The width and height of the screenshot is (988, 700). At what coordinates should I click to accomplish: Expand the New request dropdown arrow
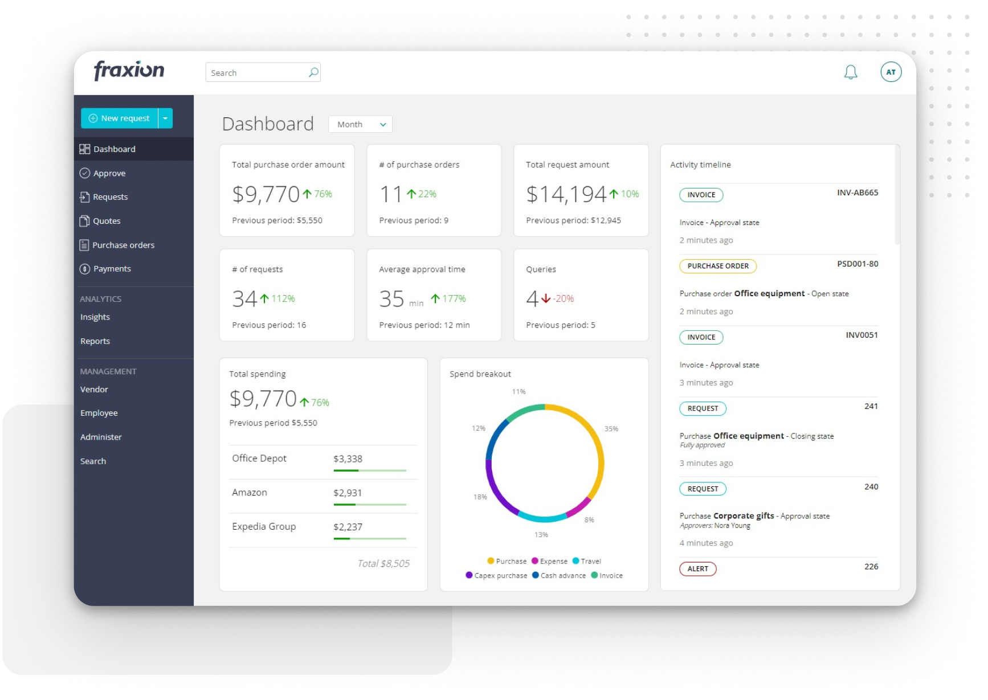(165, 118)
